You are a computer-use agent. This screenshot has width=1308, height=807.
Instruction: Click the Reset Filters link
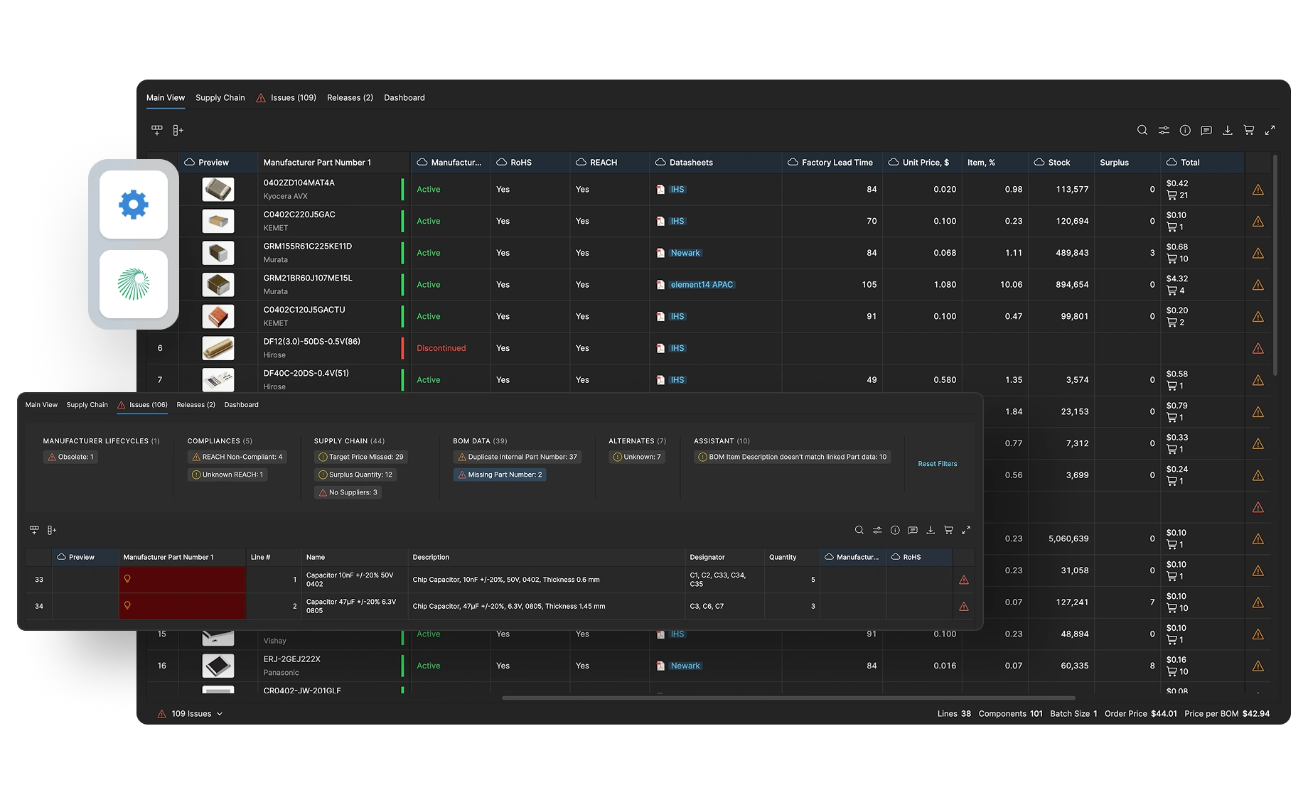tap(937, 464)
